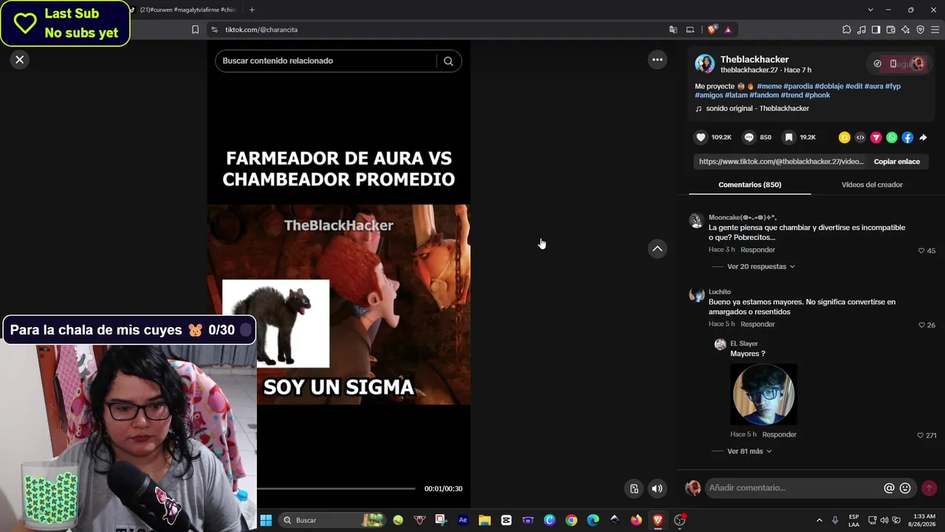
Task: Open the browser hamburger menu
Action: (x=935, y=30)
